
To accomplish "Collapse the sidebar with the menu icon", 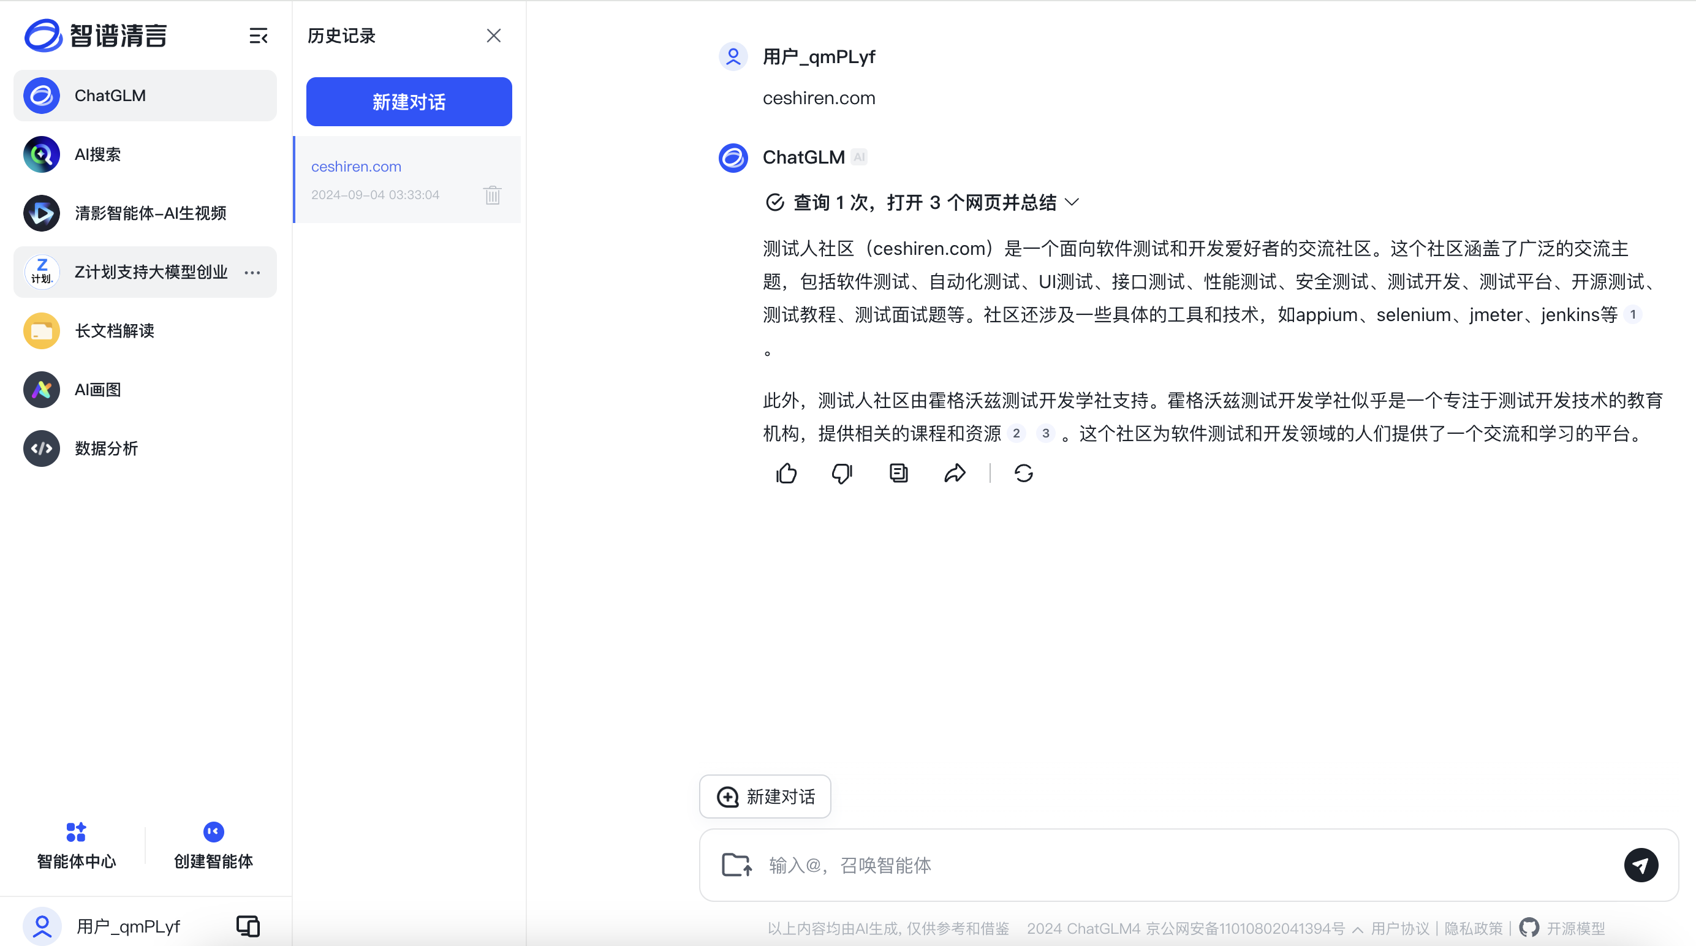I will [x=258, y=36].
